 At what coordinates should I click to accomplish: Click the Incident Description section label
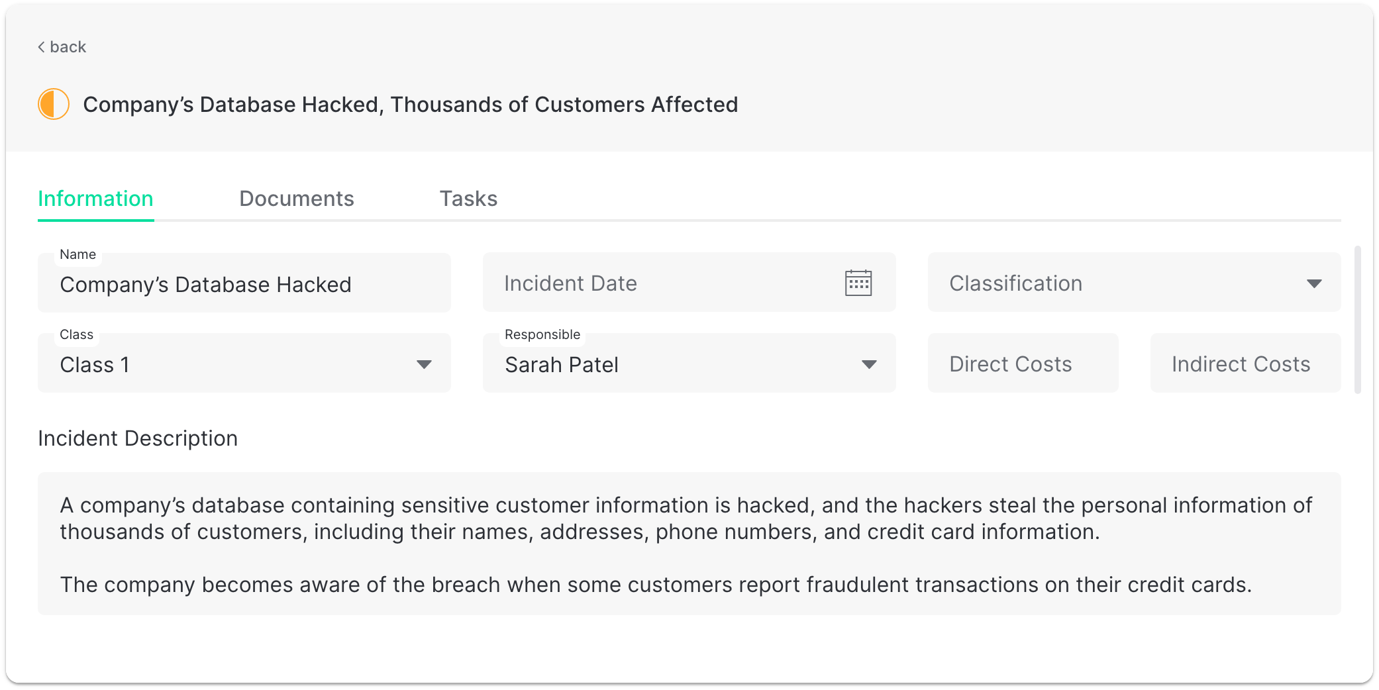pos(138,438)
